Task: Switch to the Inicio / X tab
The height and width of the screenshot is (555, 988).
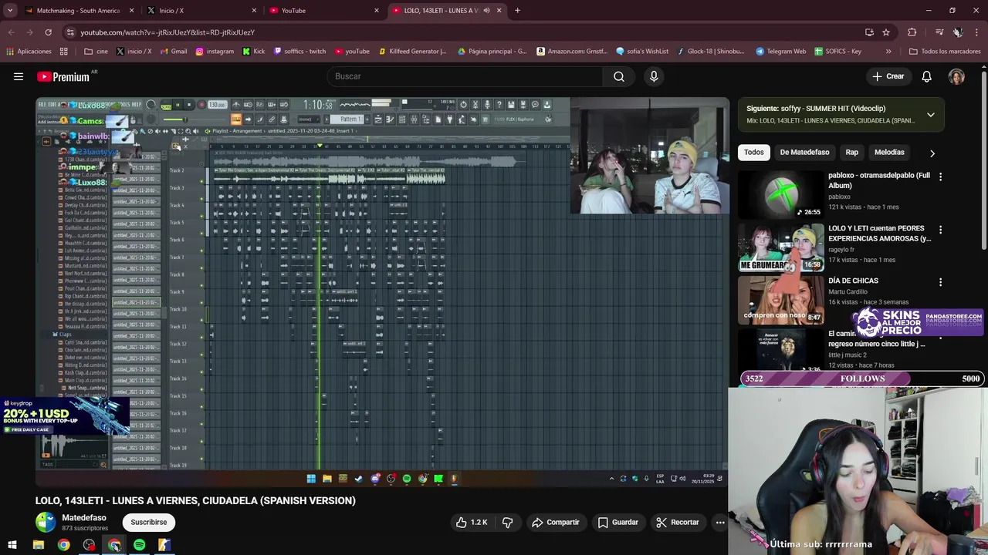Action: [202, 11]
